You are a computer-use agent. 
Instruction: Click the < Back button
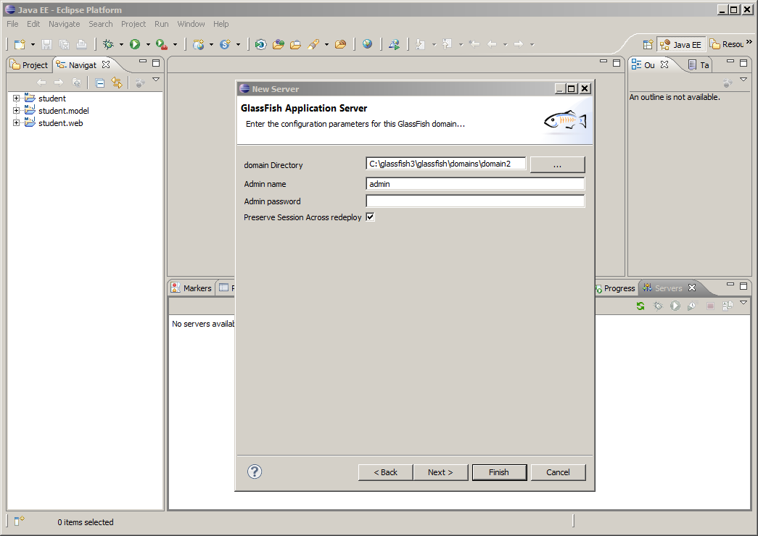[385, 472]
